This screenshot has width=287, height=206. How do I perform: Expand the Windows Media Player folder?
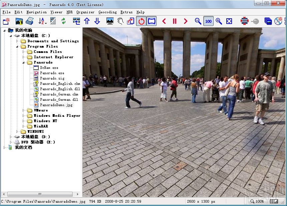(x=23, y=115)
